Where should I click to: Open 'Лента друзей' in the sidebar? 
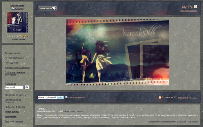click(x=12, y=63)
